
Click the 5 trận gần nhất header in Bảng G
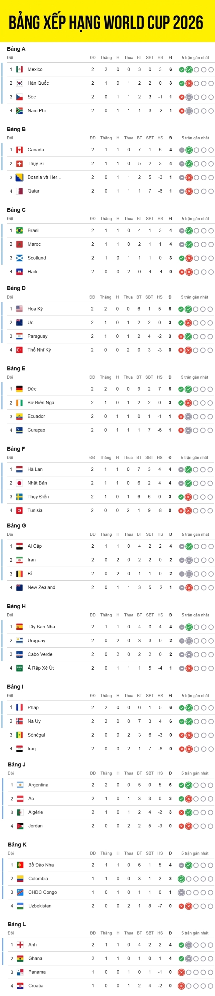point(195,534)
